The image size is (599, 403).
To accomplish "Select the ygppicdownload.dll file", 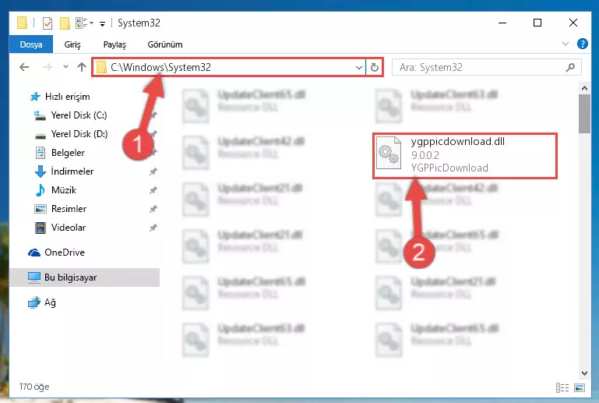I will pos(465,155).
